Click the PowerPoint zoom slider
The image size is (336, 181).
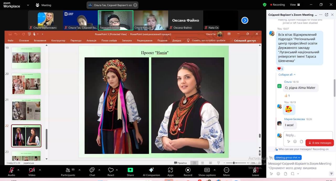click(234, 163)
